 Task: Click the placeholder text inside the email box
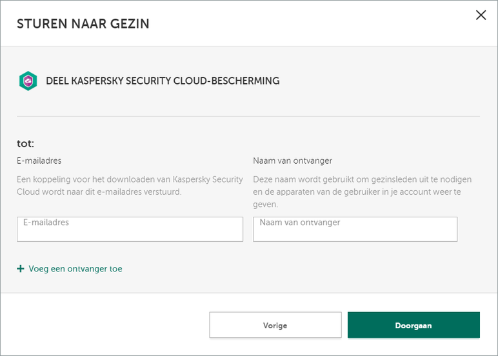click(x=46, y=222)
